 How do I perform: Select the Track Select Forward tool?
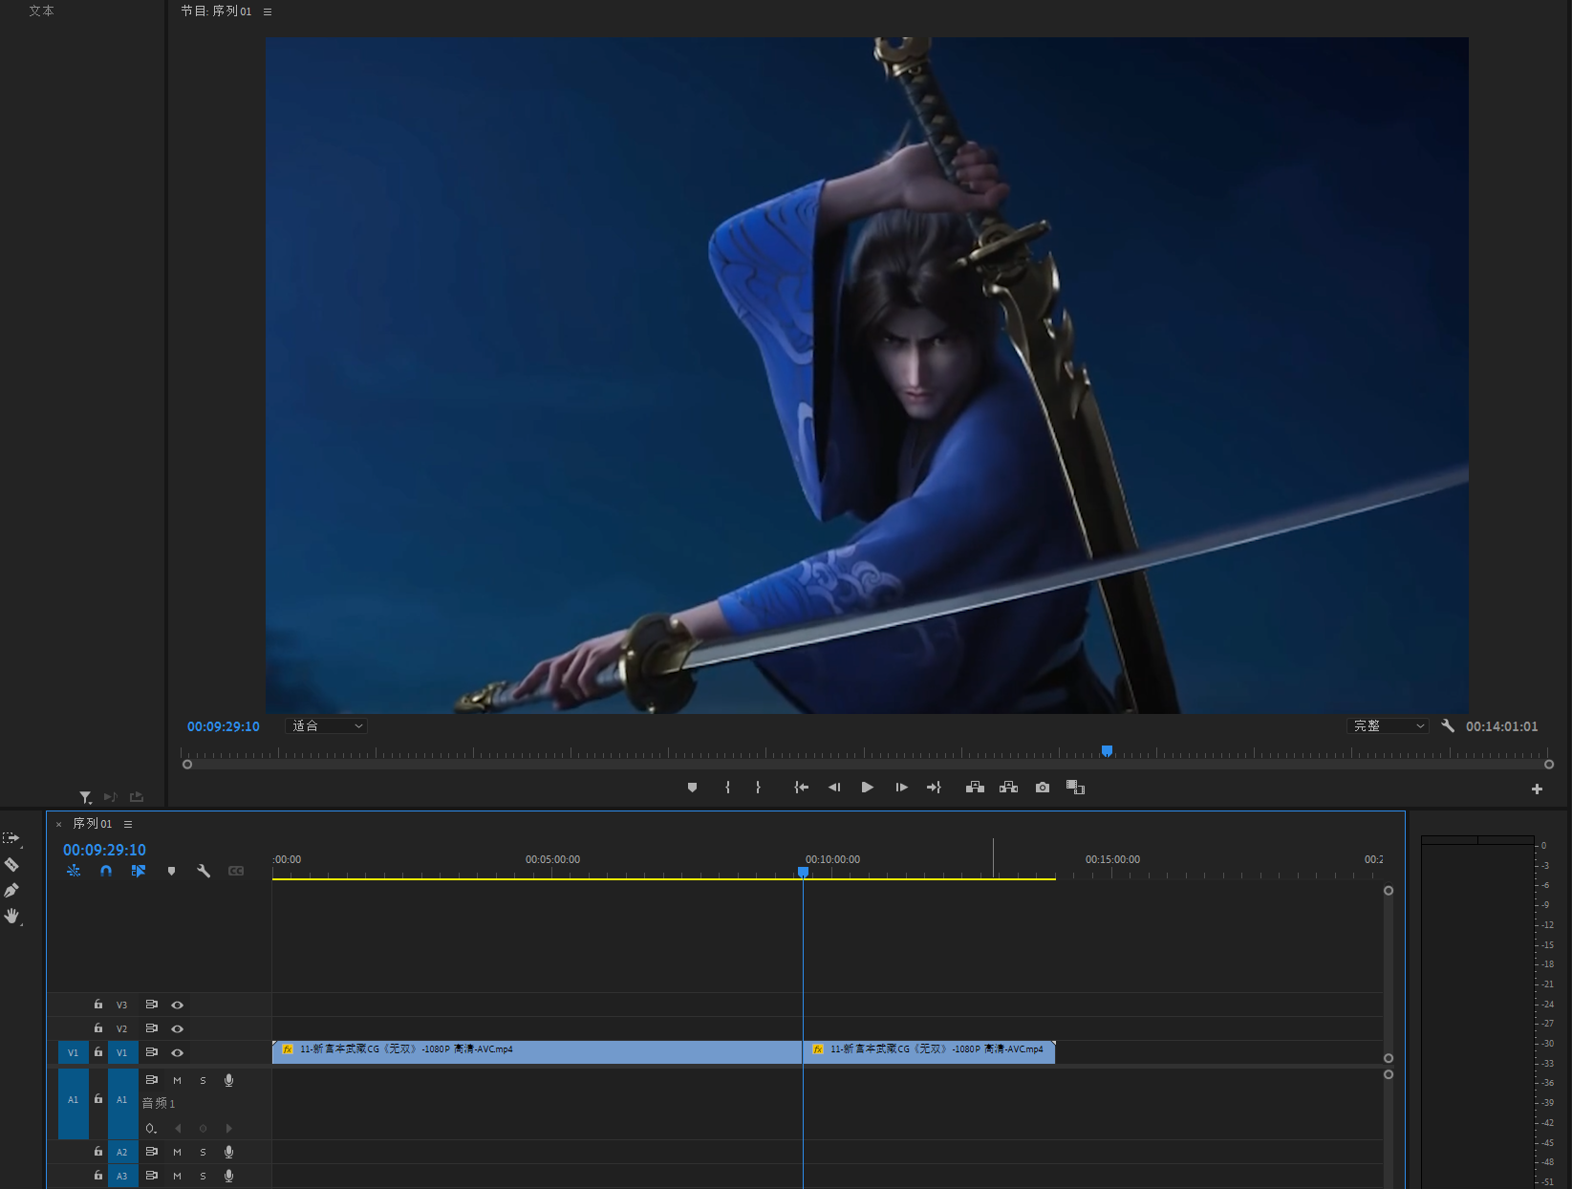pos(11,838)
